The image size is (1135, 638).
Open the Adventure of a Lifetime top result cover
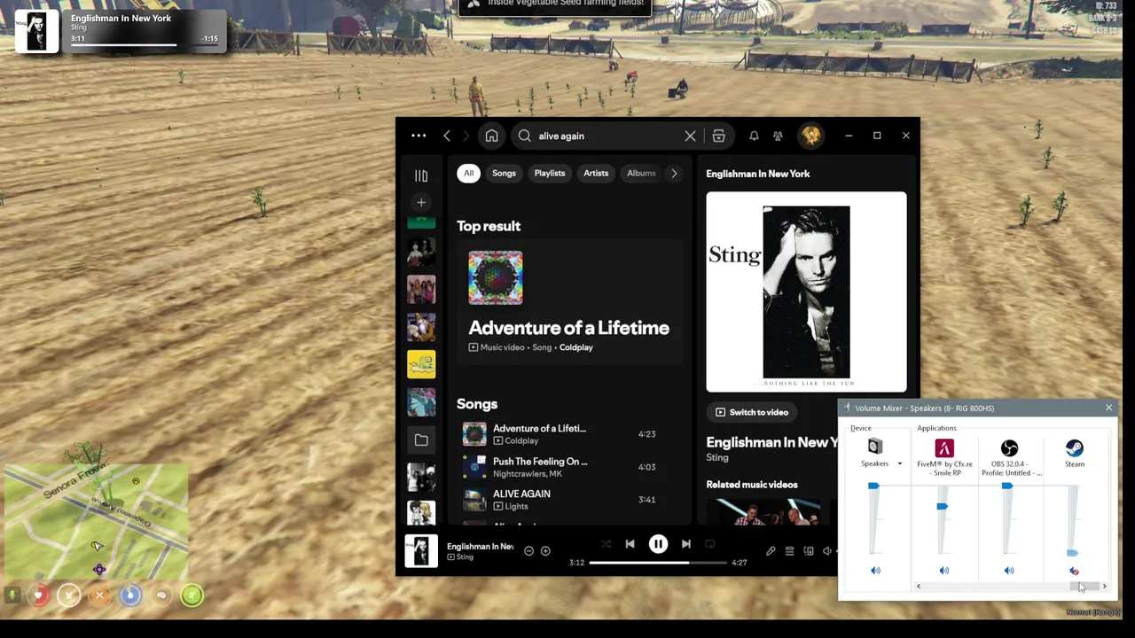coord(496,277)
